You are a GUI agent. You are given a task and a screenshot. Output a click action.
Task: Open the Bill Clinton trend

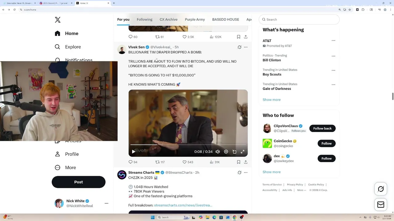tap(272, 60)
